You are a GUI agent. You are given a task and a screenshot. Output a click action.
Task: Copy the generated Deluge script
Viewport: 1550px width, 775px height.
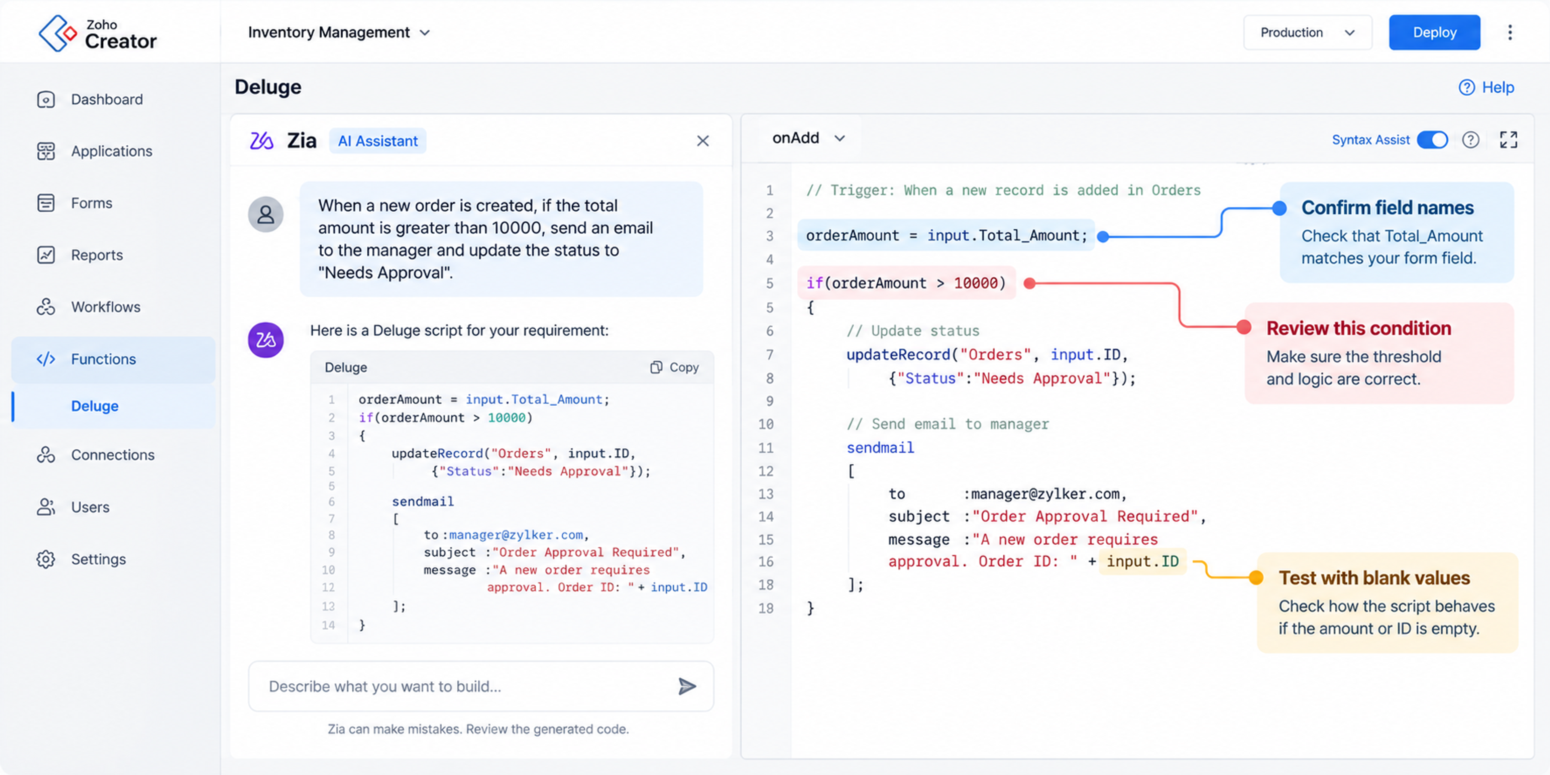(x=674, y=367)
